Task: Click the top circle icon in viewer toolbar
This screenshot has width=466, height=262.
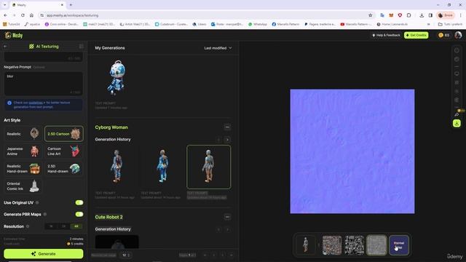Action: [457, 50]
